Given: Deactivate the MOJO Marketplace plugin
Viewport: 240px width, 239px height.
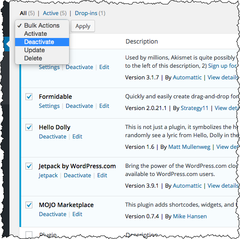Looking at the screenshot, I should click(53, 214).
